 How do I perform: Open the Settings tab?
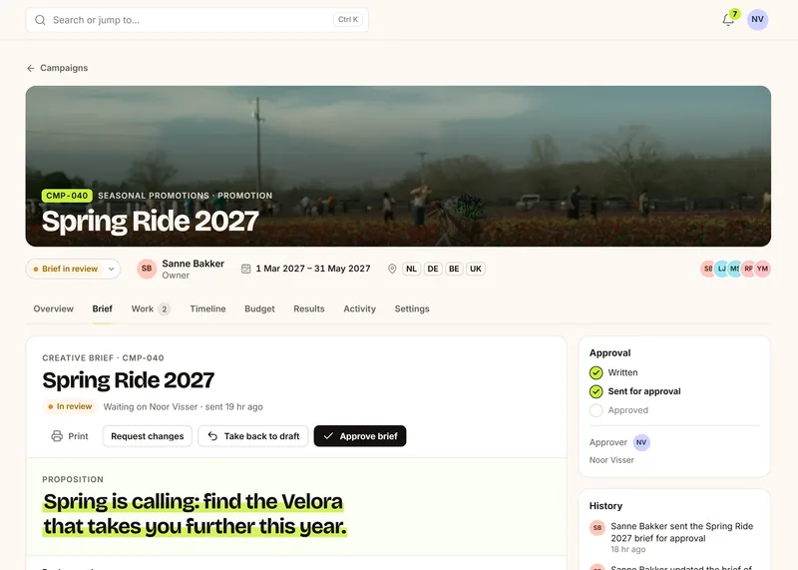pyautogui.click(x=412, y=308)
